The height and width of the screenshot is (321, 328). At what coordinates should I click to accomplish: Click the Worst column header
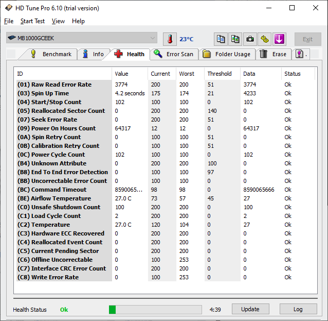point(190,74)
